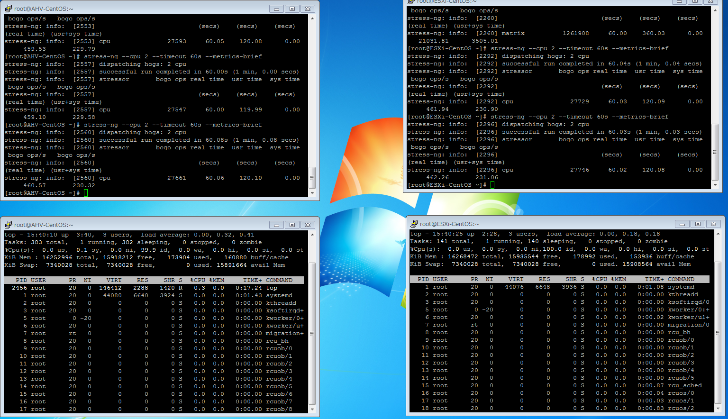Click the 'Tasks: 383 total' line

point(133,242)
